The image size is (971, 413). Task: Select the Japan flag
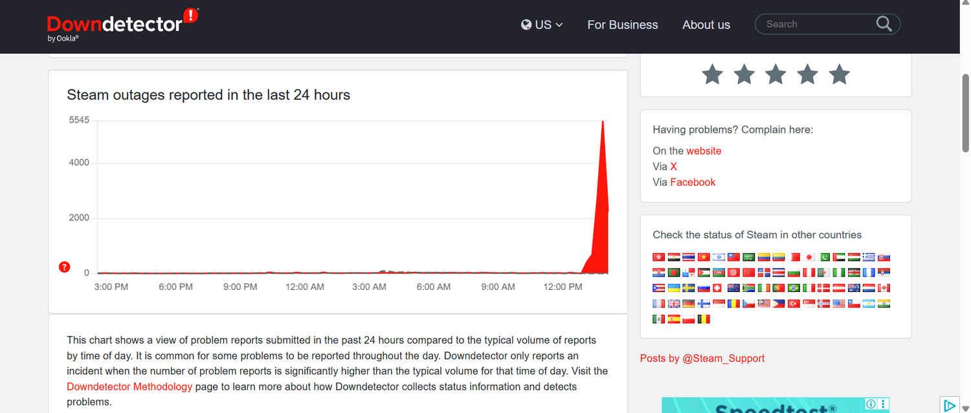[809, 257]
